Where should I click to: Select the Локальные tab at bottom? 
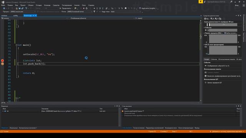13,128
